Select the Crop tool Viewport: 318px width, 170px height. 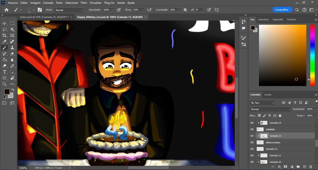[x=5, y=35]
